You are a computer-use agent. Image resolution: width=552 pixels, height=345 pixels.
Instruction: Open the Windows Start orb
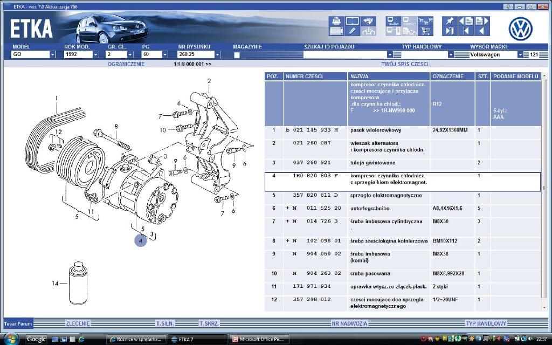(11, 339)
